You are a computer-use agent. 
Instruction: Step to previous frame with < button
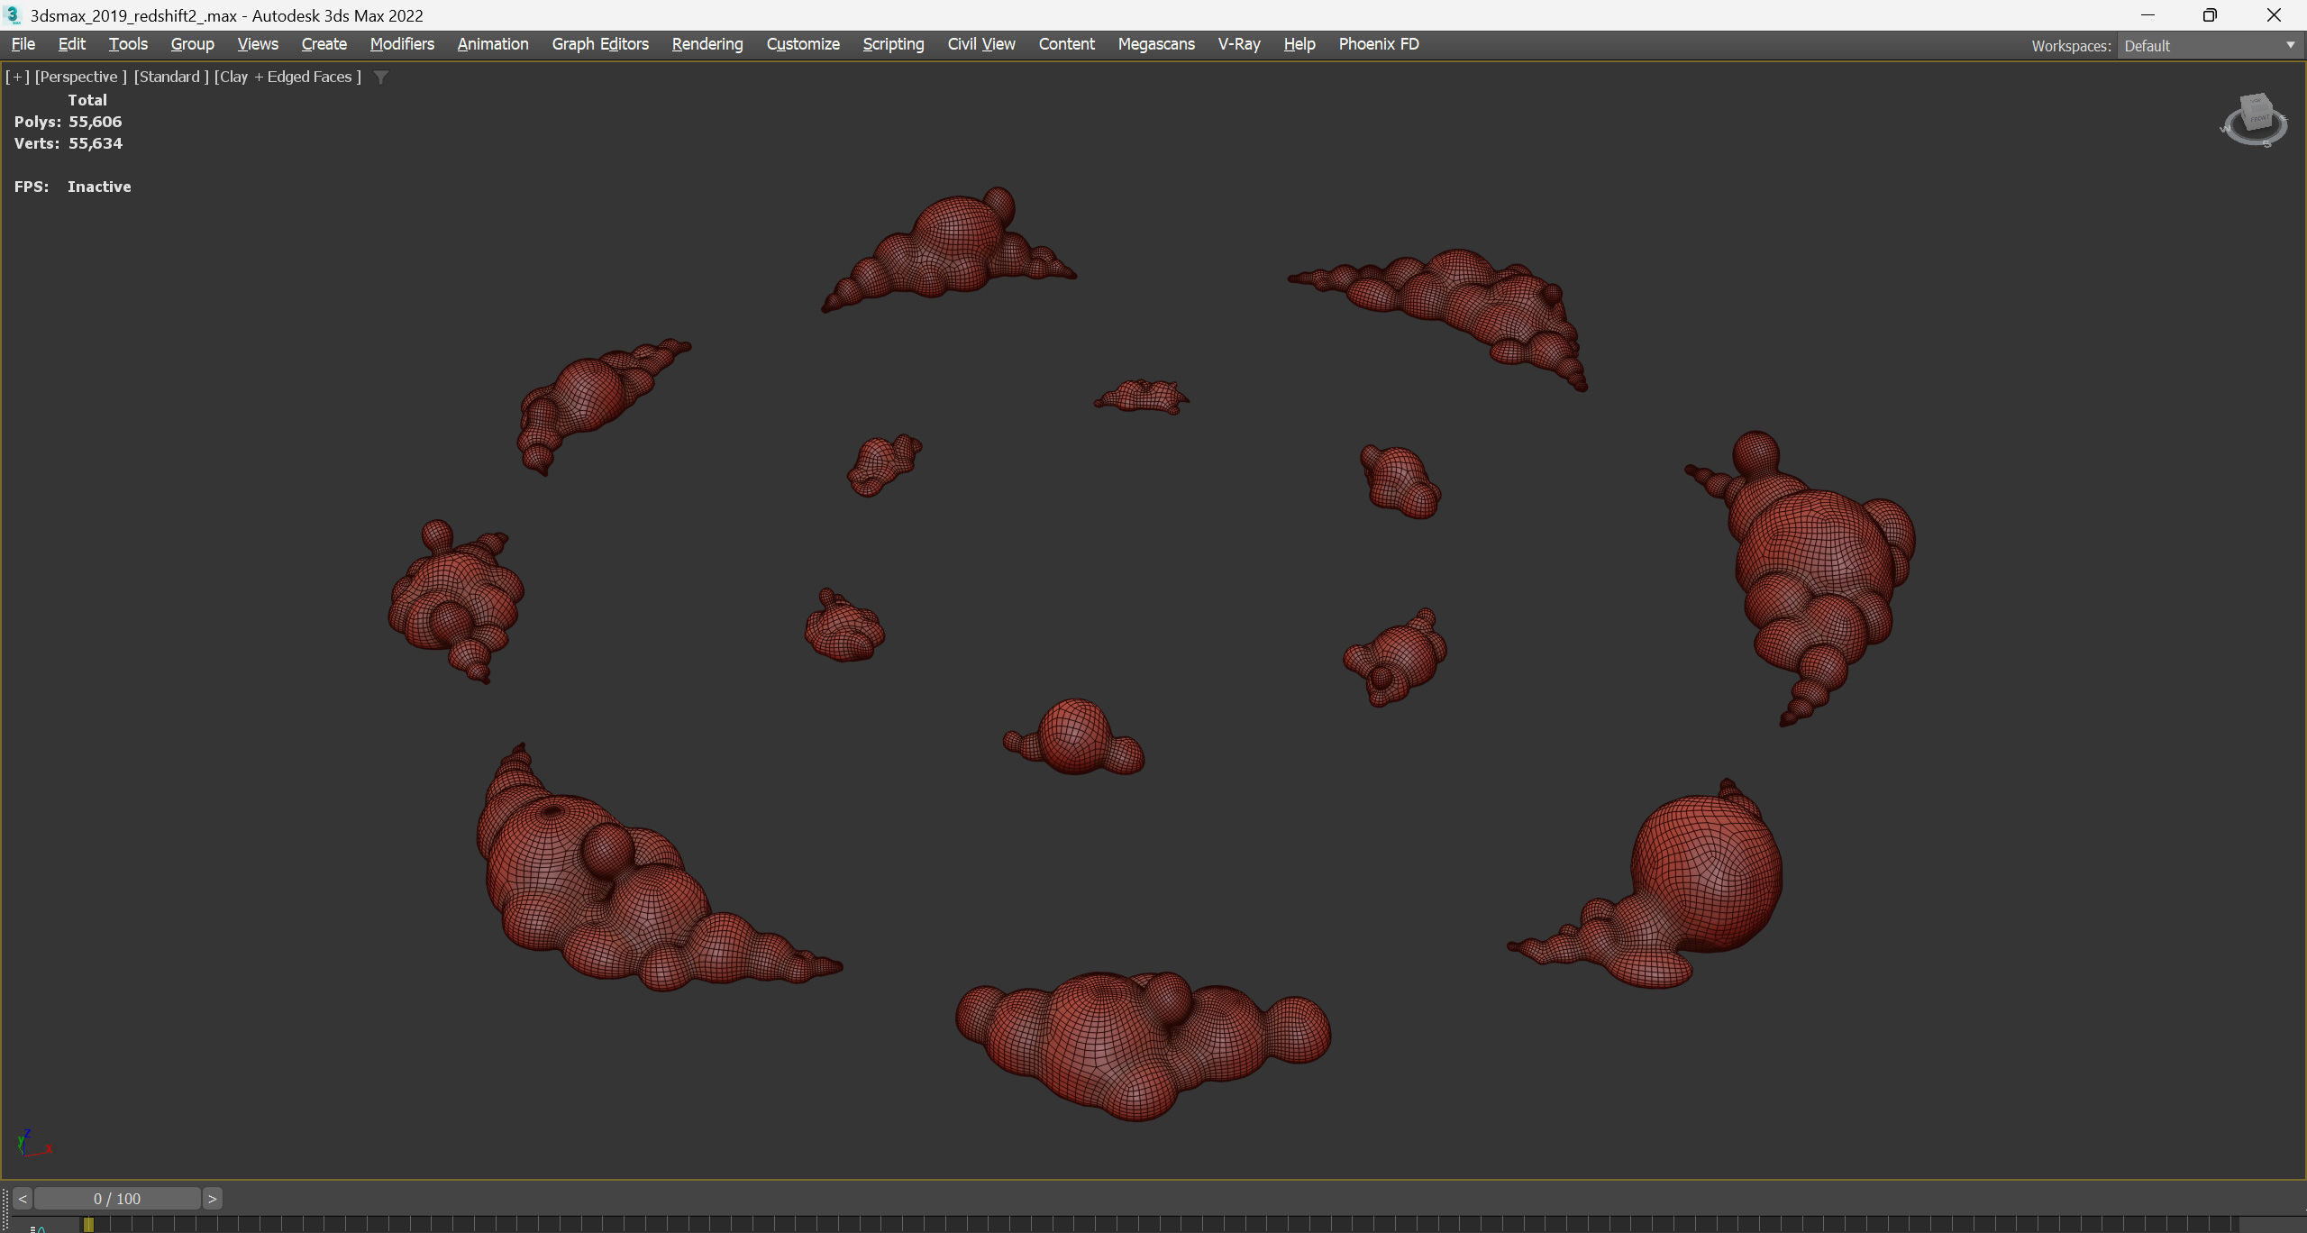click(x=23, y=1199)
